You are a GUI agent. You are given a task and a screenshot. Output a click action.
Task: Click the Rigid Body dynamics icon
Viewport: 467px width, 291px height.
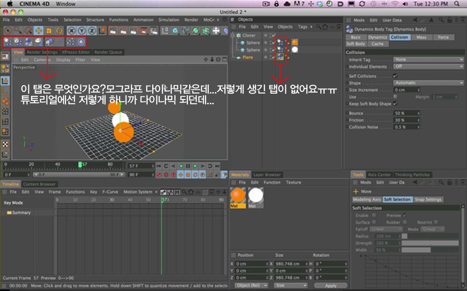click(x=8, y=42)
